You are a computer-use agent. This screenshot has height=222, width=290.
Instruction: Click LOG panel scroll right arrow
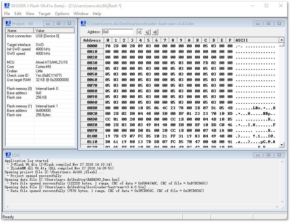(277, 207)
